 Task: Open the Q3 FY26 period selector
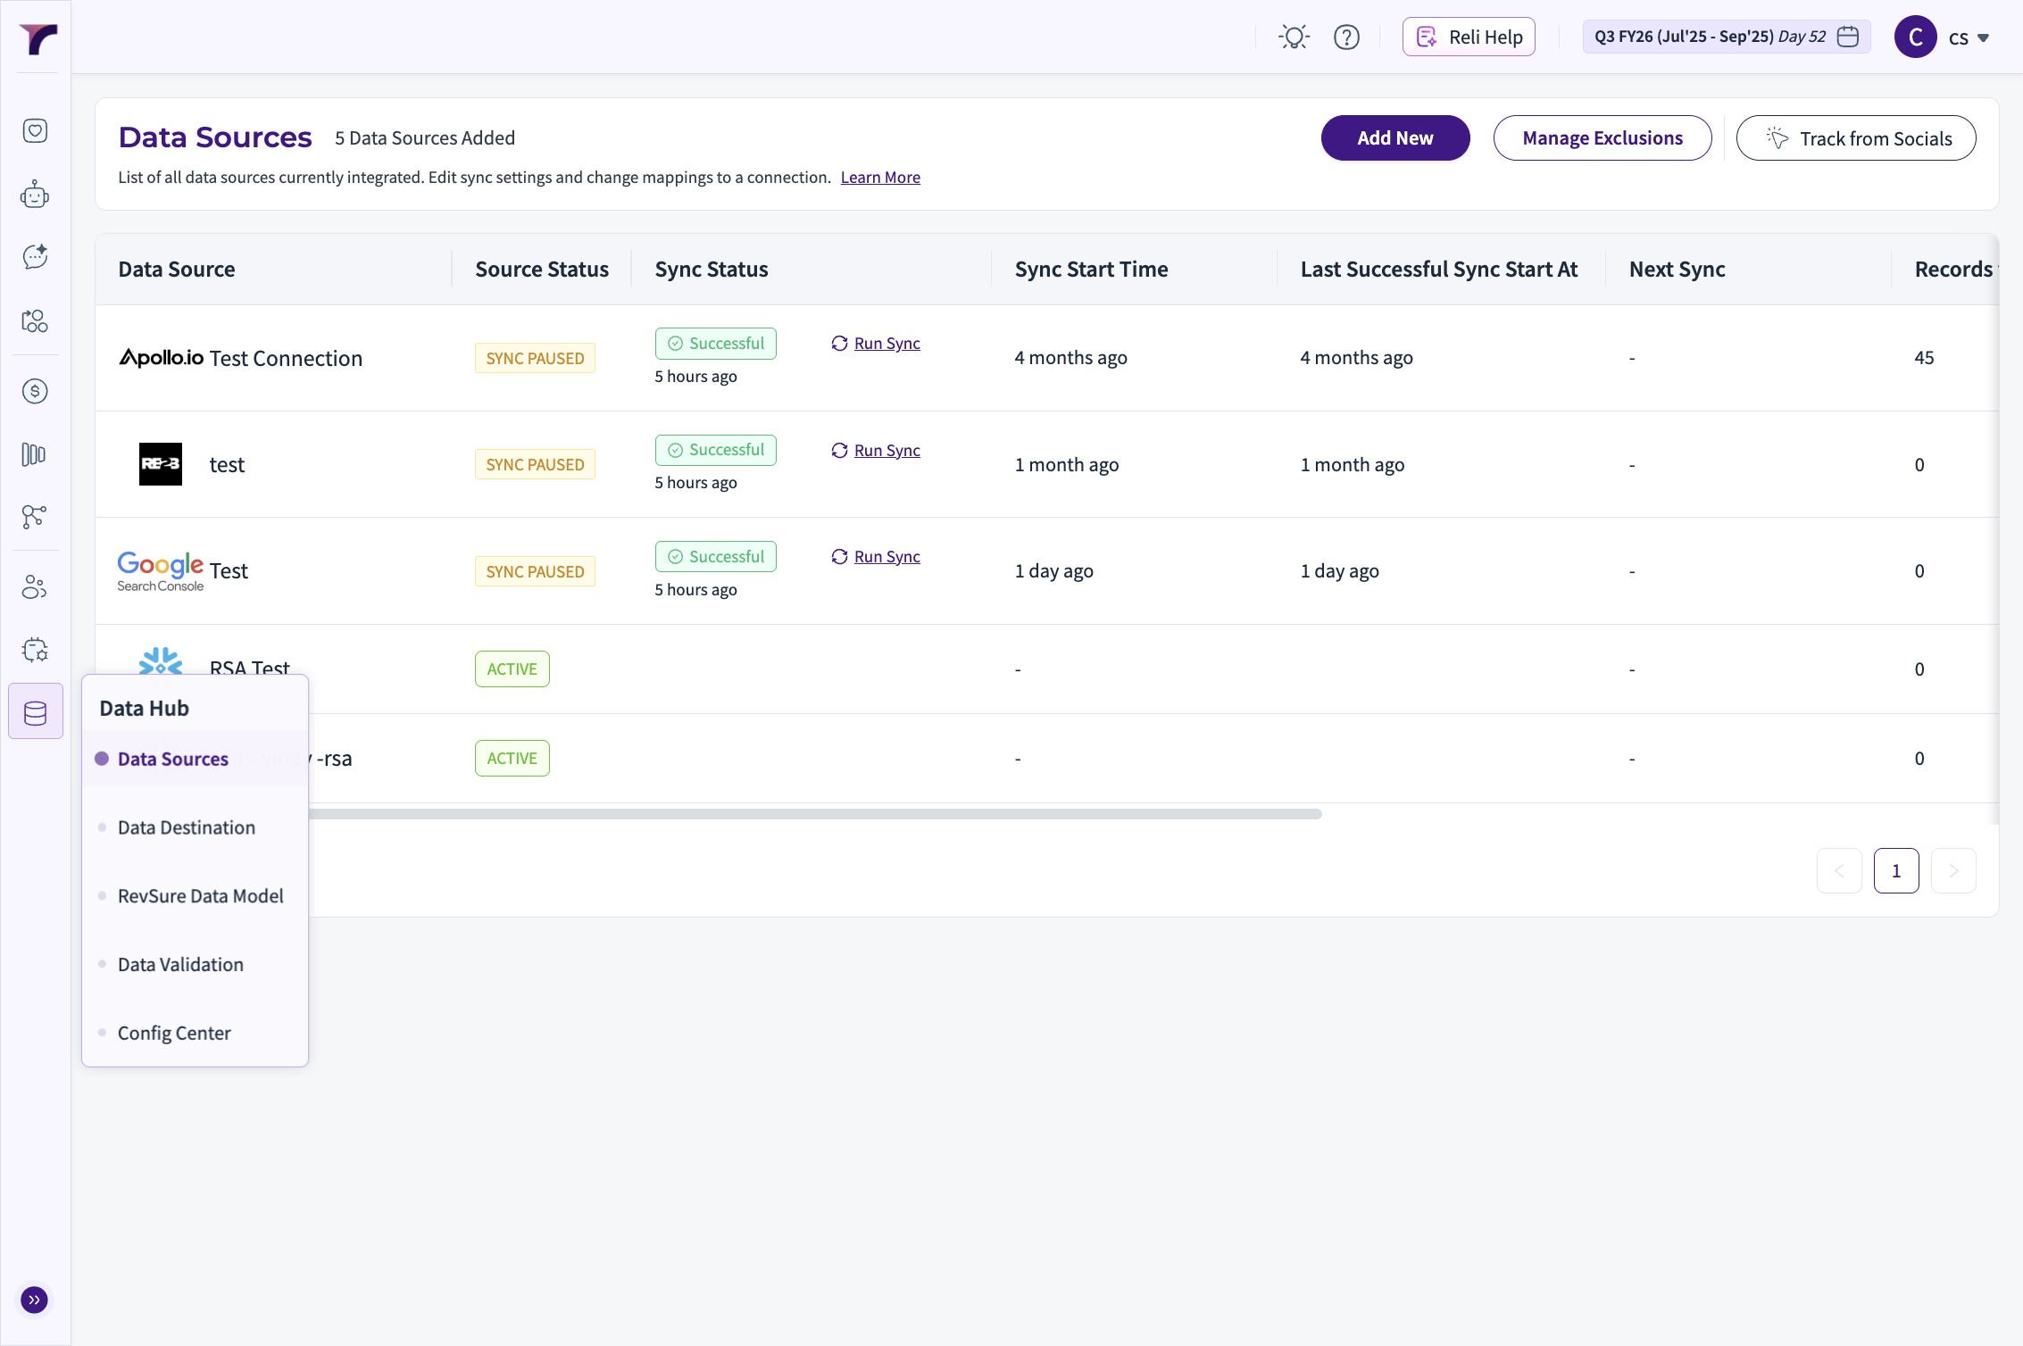click(1726, 37)
